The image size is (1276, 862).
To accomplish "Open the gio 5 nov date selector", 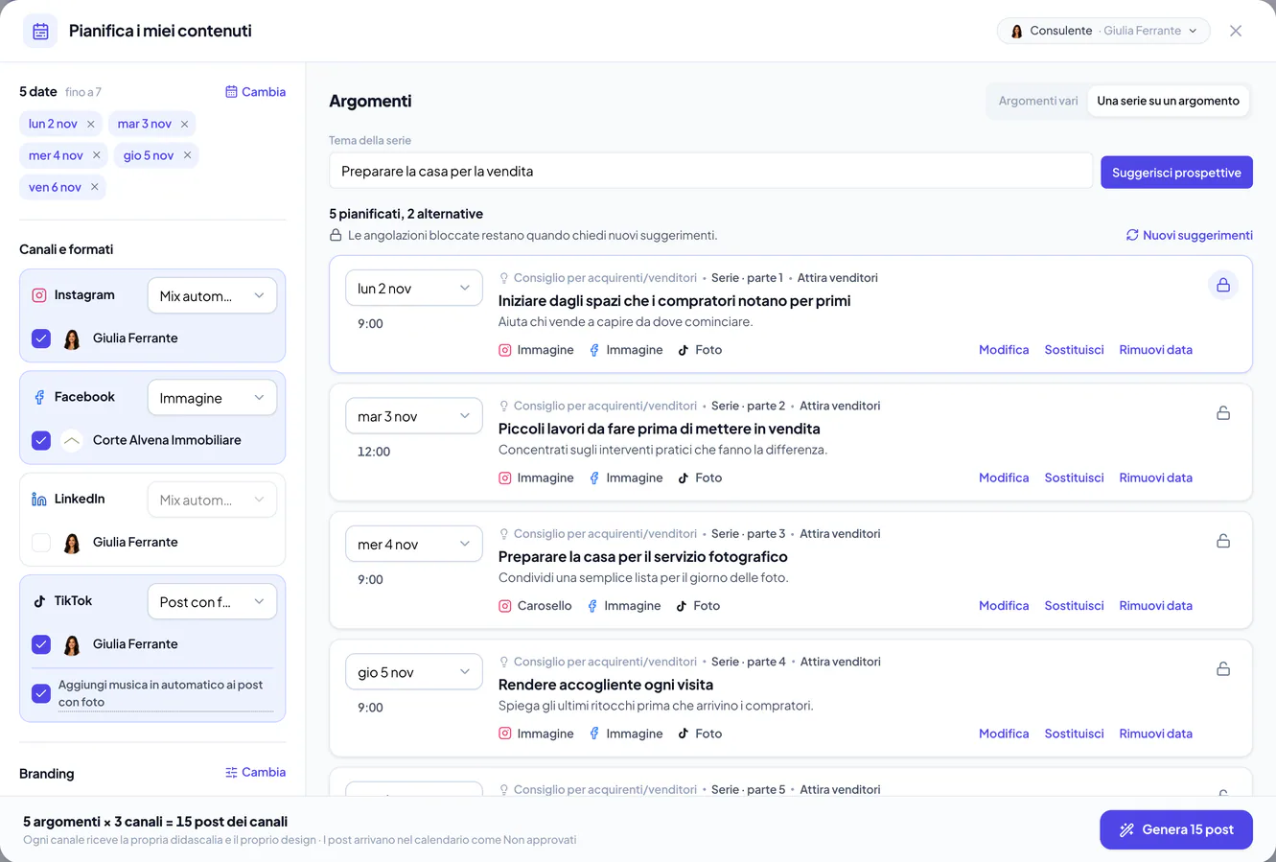I will click(x=413, y=672).
